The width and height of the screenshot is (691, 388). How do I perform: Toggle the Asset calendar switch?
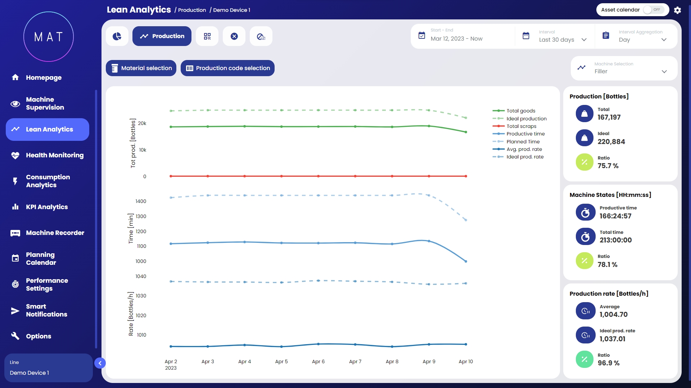click(653, 10)
